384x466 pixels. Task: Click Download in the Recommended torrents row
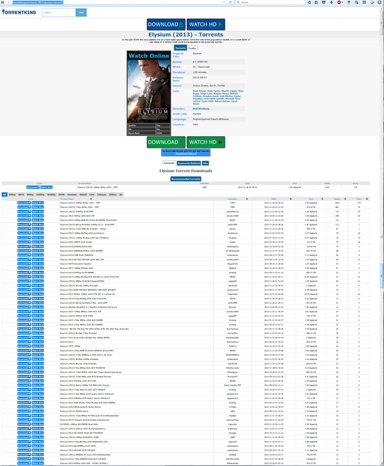tap(33, 187)
